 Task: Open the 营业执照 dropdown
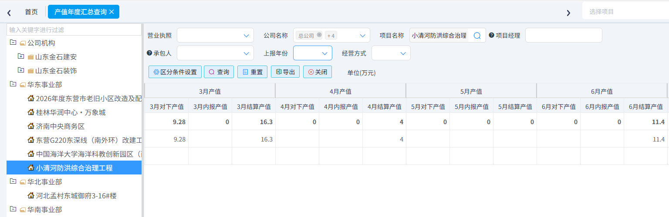[215, 35]
